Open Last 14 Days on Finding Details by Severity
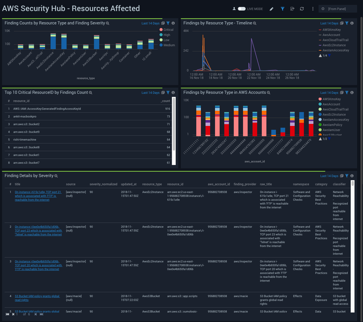 tap(329, 176)
